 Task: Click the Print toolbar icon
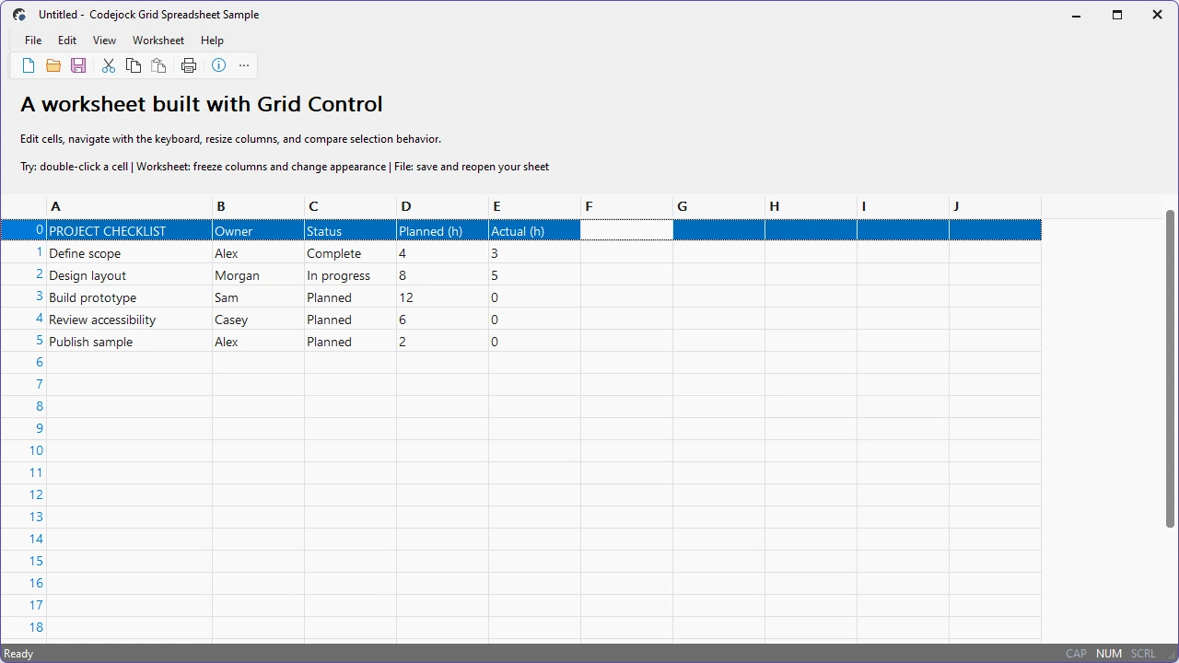pos(189,65)
